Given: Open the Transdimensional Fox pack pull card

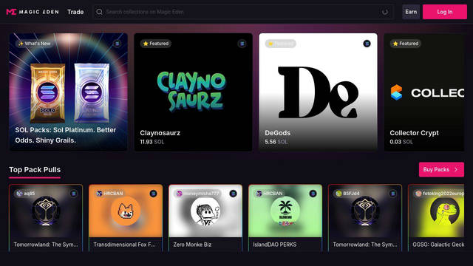Looking at the screenshot, I should [x=126, y=218].
